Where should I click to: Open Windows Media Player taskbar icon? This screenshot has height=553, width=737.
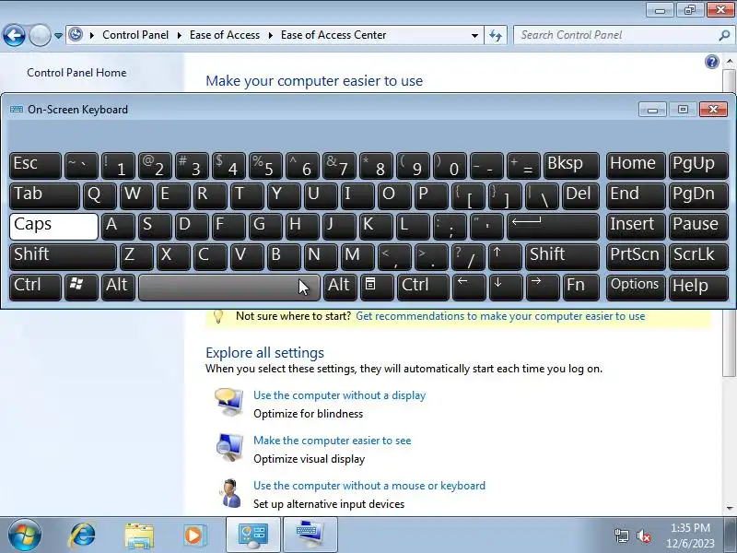click(193, 535)
